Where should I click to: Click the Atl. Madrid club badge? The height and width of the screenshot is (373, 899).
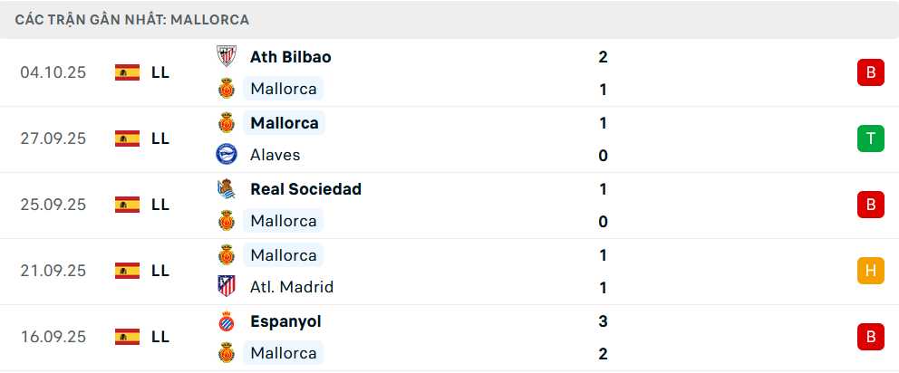pyautogui.click(x=226, y=287)
